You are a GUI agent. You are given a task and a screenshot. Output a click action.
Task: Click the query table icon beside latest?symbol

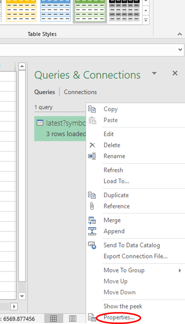point(40,123)
